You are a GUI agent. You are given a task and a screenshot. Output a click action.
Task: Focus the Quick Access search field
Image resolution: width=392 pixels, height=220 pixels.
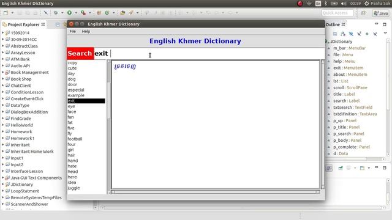337,13
